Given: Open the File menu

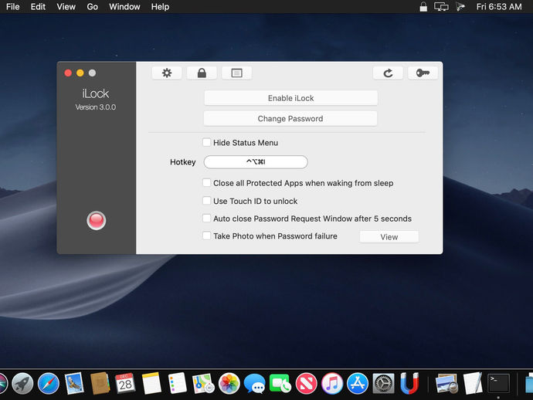Looking at the screenshot, I should 13,7.
